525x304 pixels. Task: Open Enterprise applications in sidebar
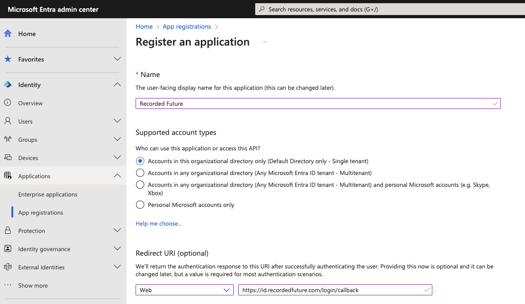pos(47,194)
